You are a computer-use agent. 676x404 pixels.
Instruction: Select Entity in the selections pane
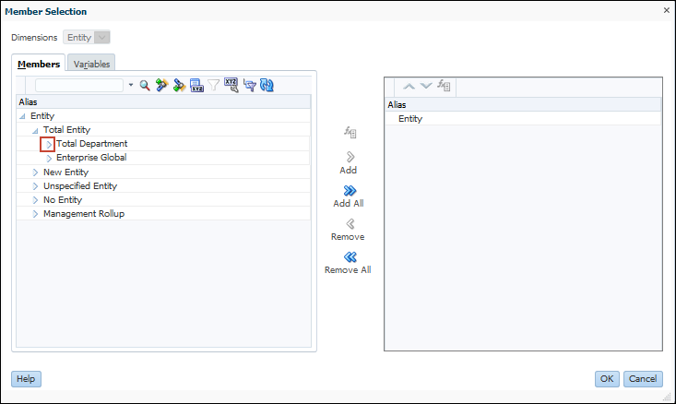410,119
